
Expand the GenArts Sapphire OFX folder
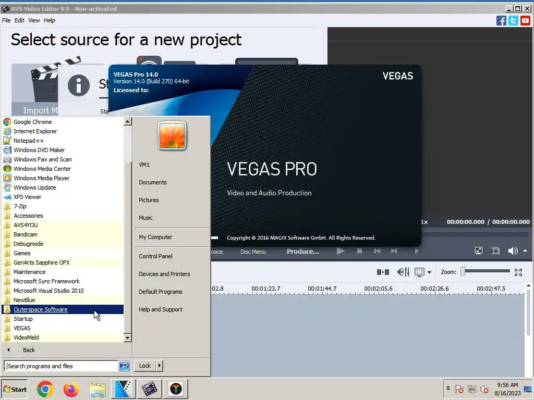pos(63,262)
